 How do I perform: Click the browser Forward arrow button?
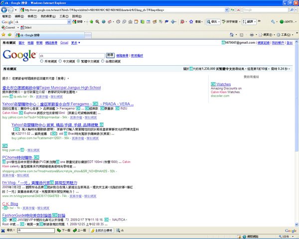pos(10,10)
